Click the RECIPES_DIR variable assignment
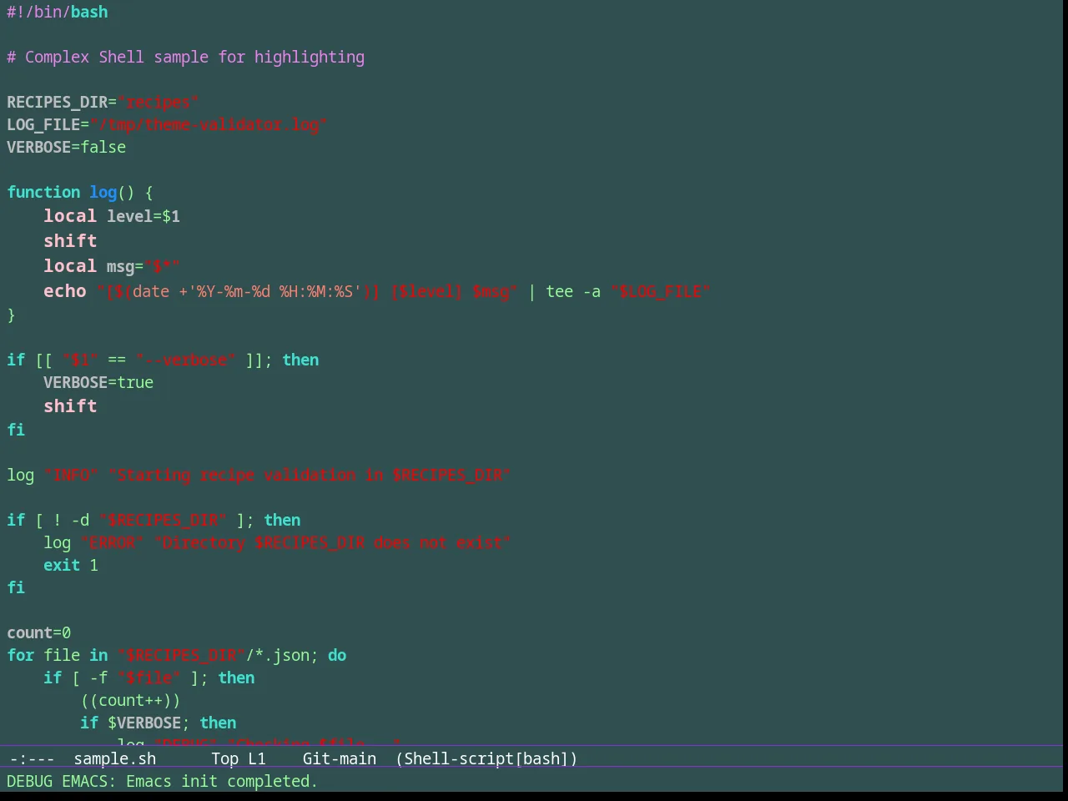Screen dimensions: 1068x801 [x=103, y=102]
